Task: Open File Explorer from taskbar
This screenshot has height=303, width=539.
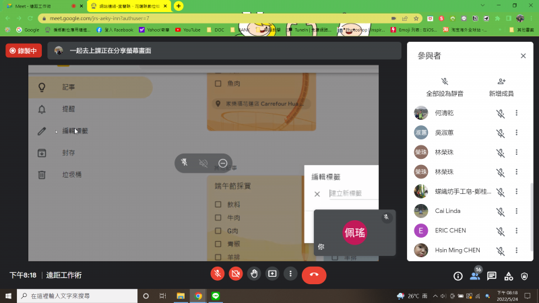Action: [181, 296]
